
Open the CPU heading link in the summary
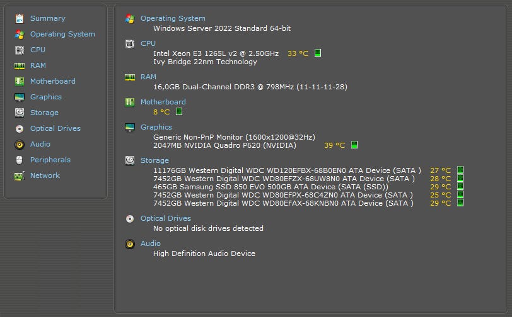(x=148, y=43)
